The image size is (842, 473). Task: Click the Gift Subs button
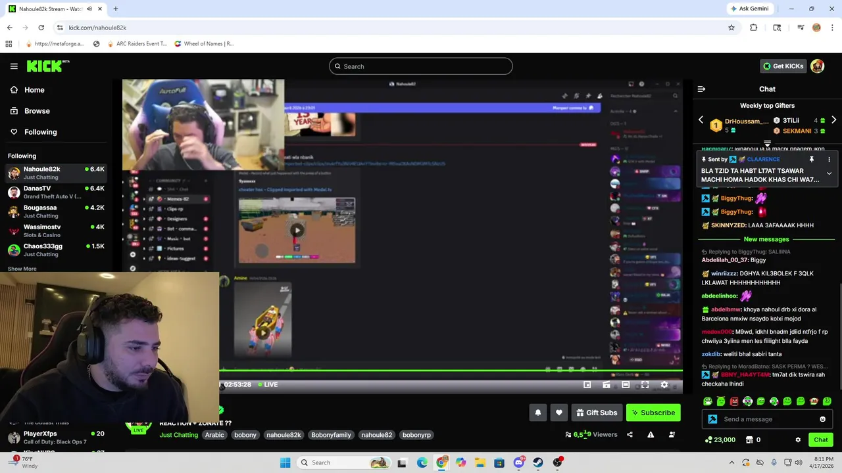[597, 413]
